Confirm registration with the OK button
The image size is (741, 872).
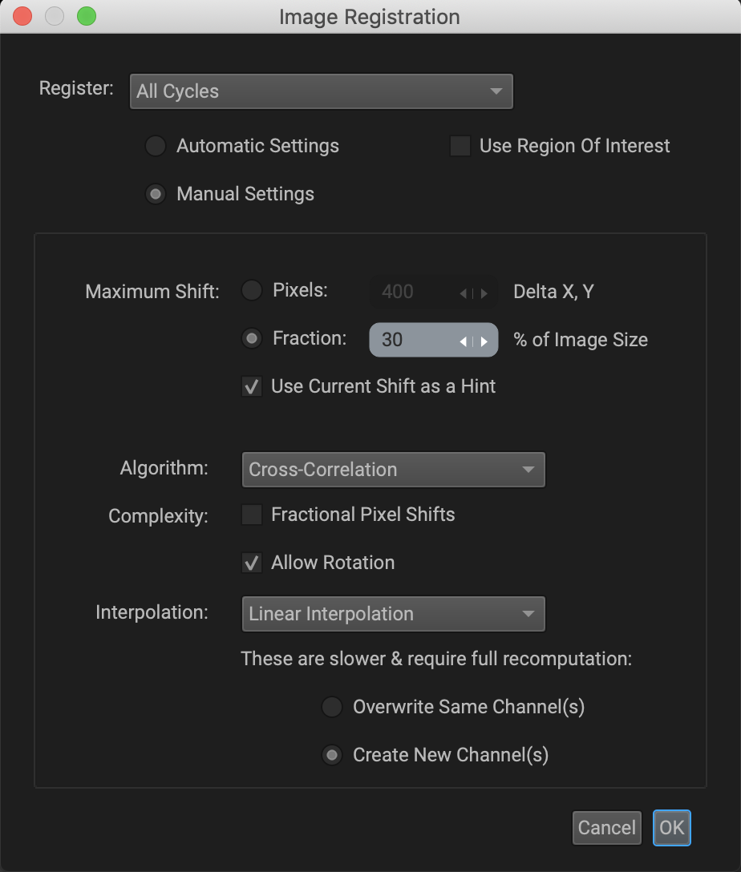[672, 827]
